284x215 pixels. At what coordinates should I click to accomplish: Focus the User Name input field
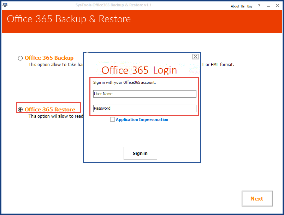tap(145, 94)
